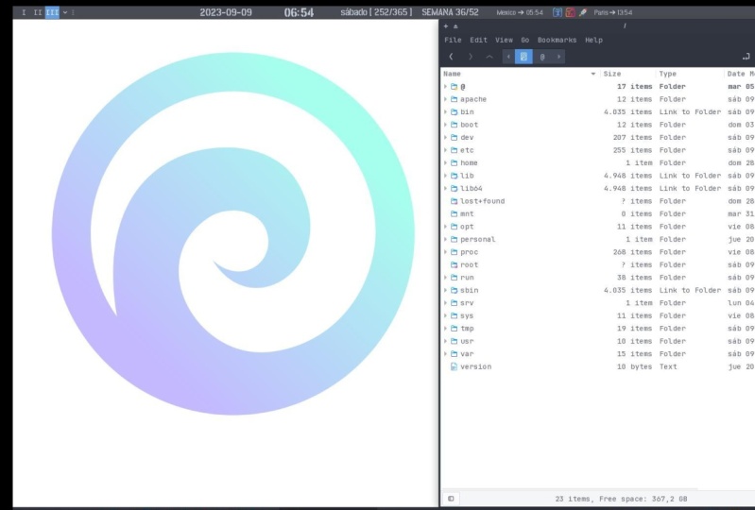Image resolution: width=755 pixels, height=510 pixels.
Task: Switch to workspace I in the top panel
Action: click(x=24, y=12)
